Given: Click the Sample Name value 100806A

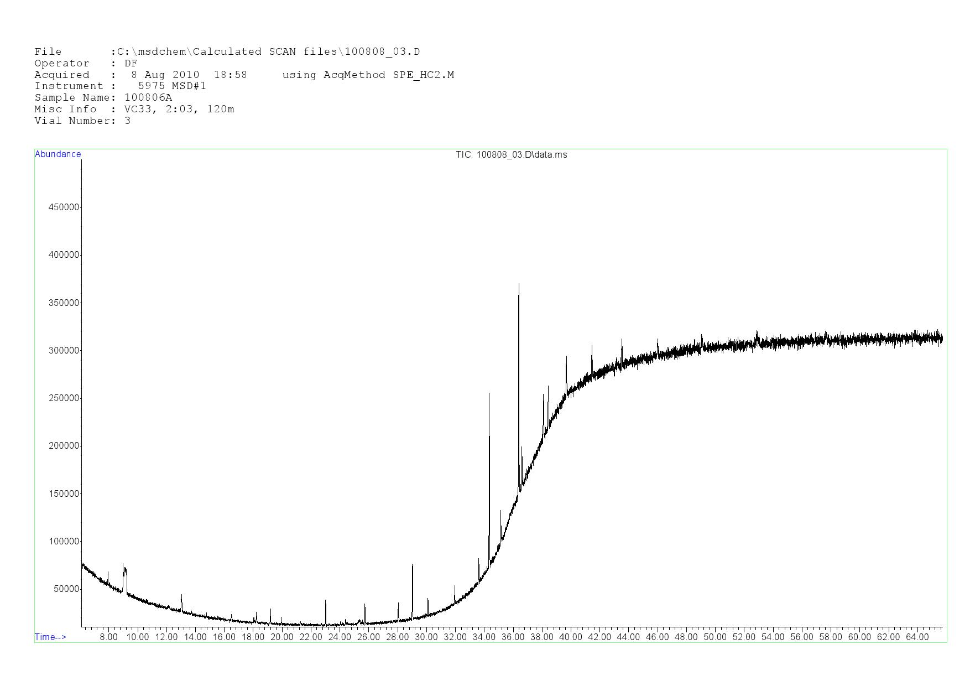Looking at the screenshot, I should point(148,98).
